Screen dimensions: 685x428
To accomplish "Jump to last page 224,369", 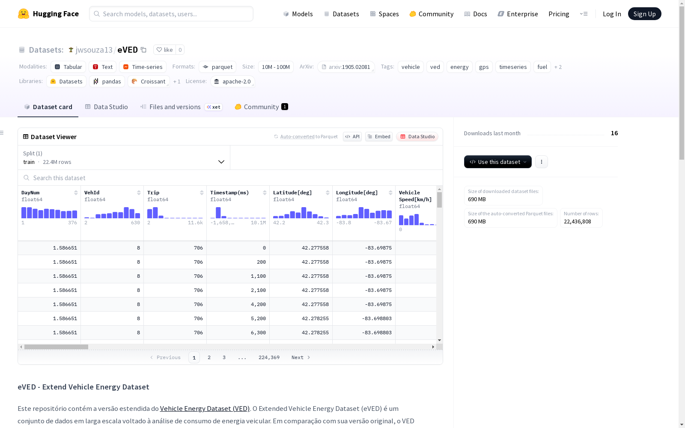I will (269, 357).
